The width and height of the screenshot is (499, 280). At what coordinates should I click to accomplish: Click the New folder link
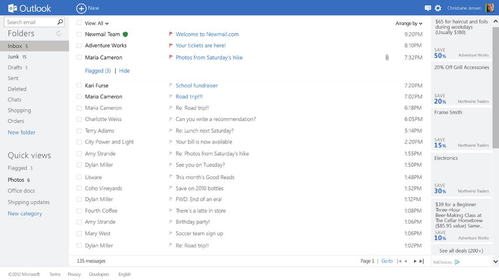click(21, 132)
